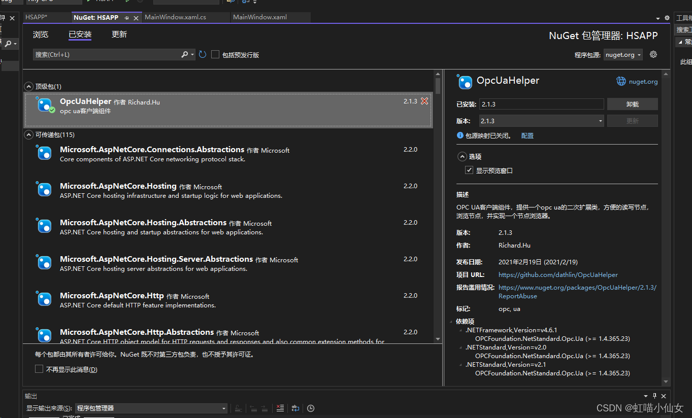692x418 pixels.
Task: Click the OpcUaHelper package icon in the list
Action: pos(45,105)
